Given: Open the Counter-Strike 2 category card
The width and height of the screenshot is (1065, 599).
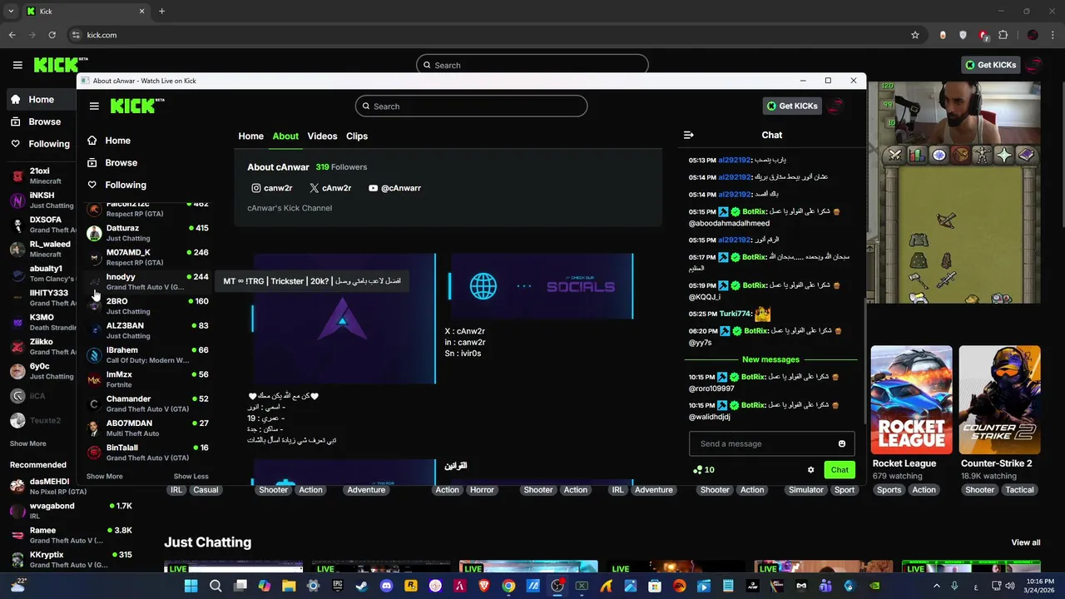Looking at the screenshot, I should (999, 399).
